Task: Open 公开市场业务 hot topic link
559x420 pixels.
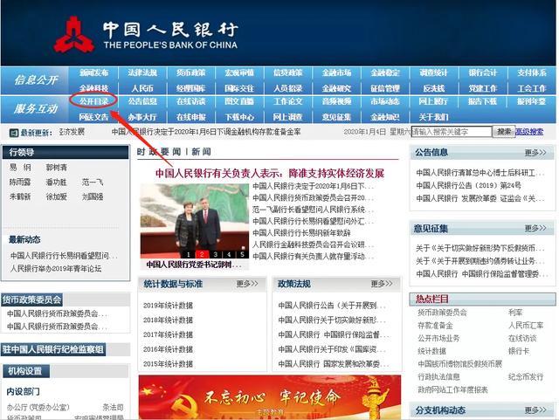Action: click(x=438, y=338)
